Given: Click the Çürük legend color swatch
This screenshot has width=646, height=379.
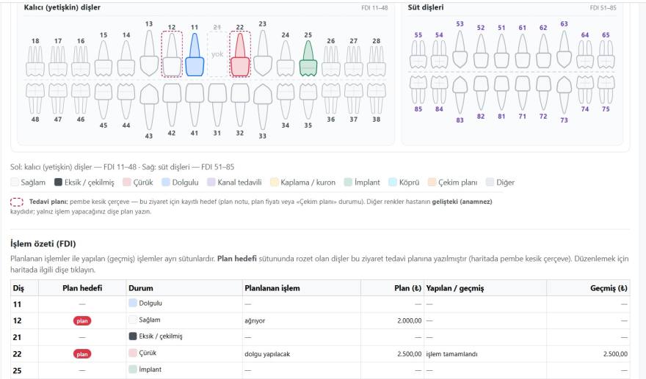Looking at the screenshot, I should [127, 183].
